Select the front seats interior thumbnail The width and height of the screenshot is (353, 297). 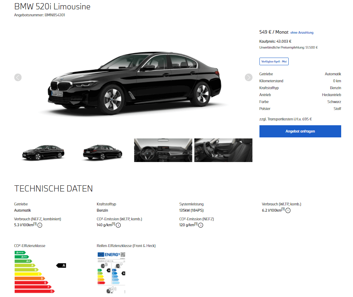click(x=223, y=150)
